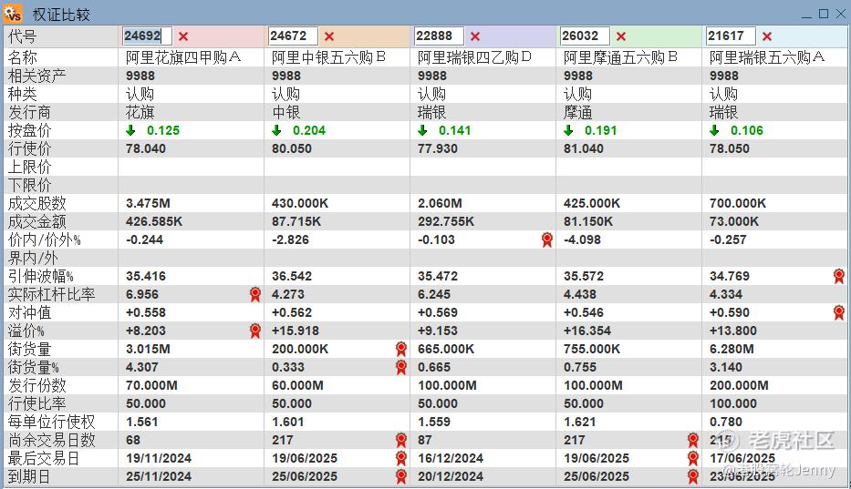This screenshot has height=489, width=851.
Task: Click red ribbon beside 217 days for 24672
Action: 401,440
